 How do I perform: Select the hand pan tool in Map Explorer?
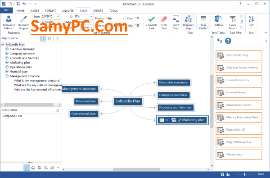(x=49, y=38)
